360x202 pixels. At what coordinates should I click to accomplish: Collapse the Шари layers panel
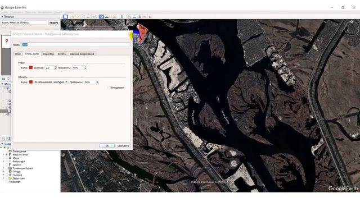pyautogui.click(x=2, y=144)
